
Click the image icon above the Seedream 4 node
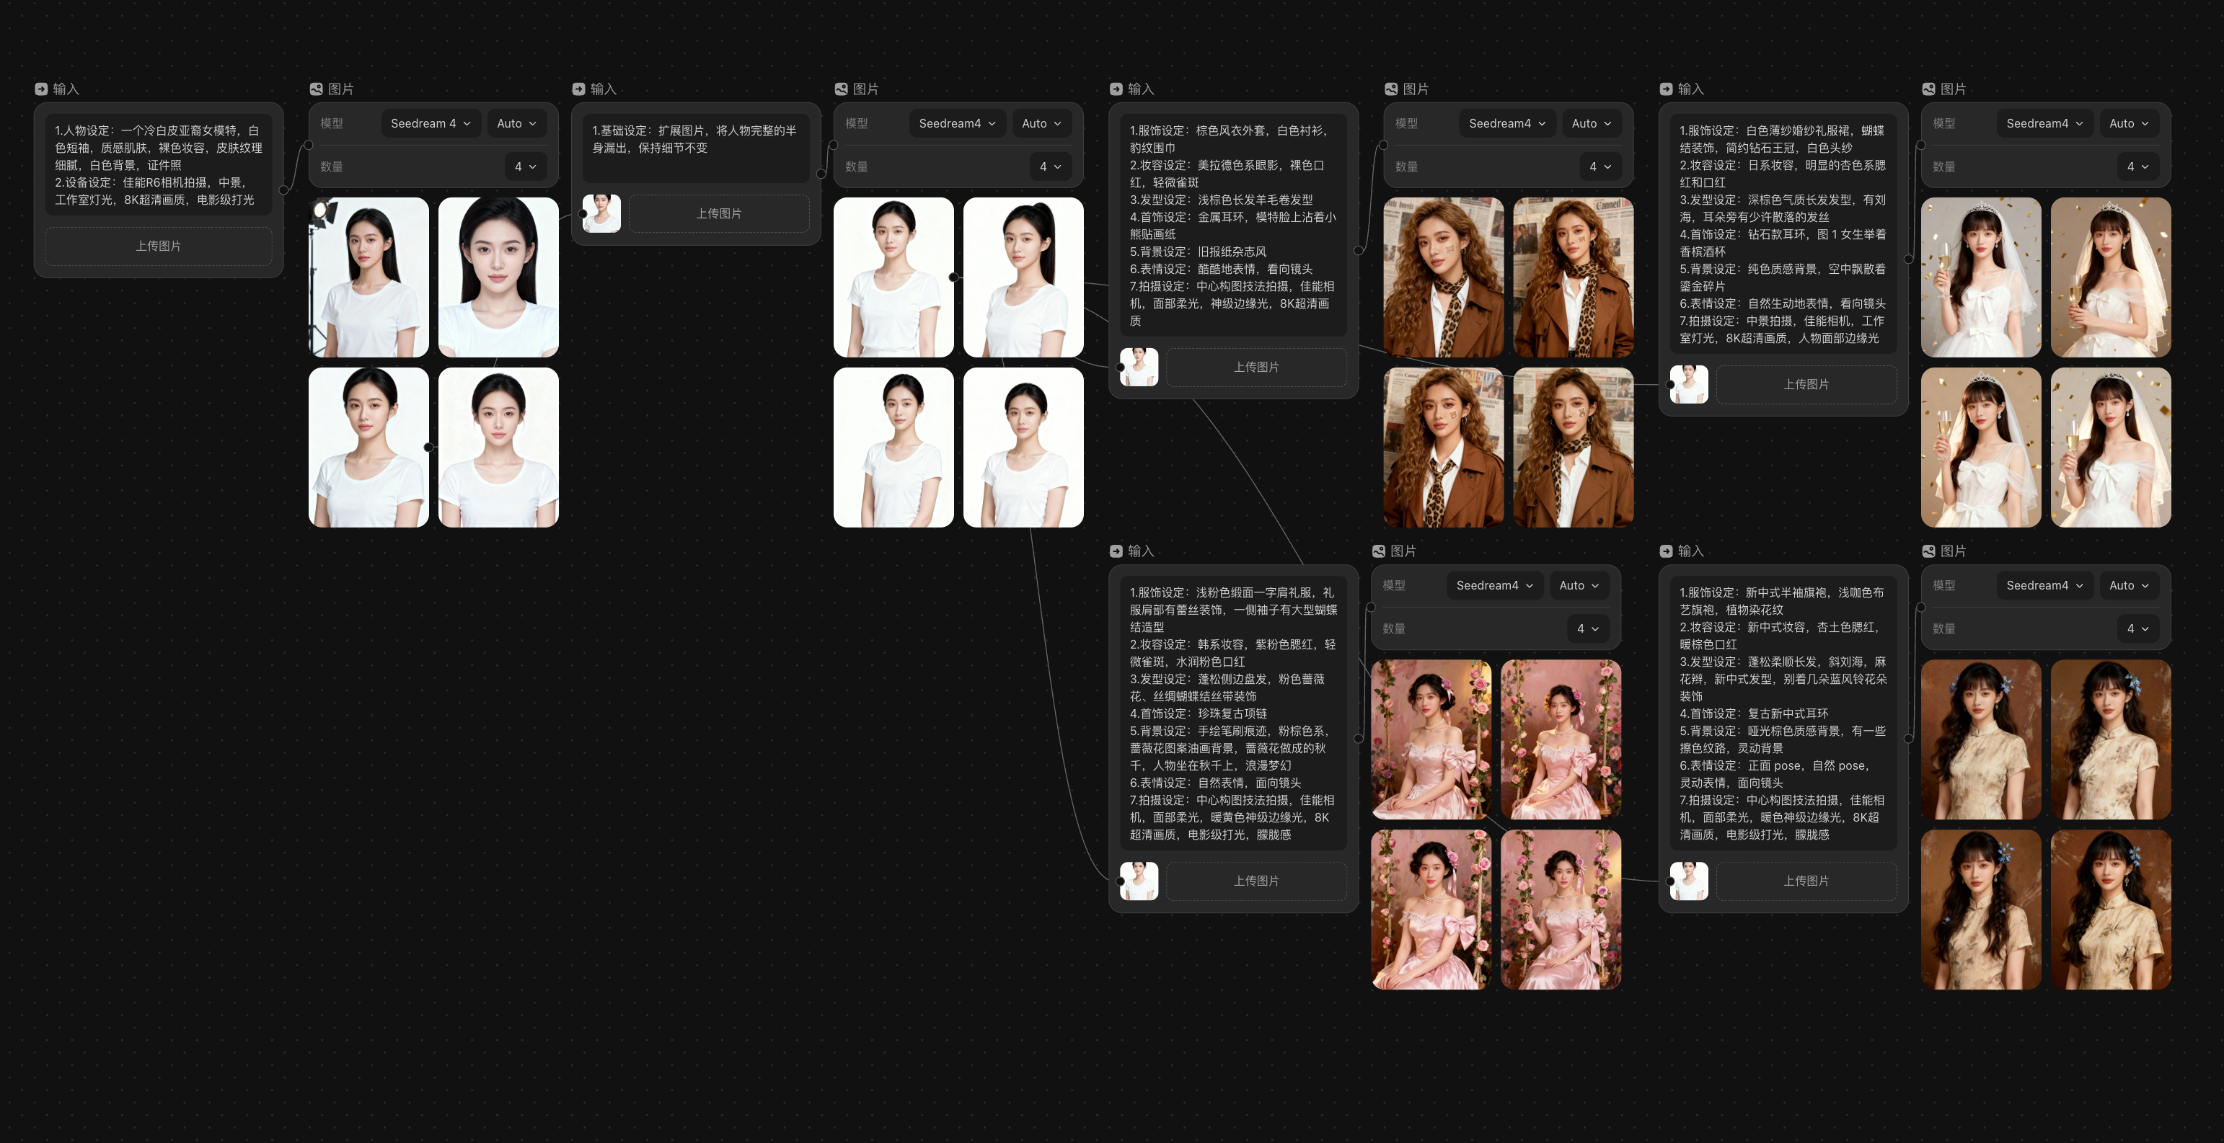[x=316, y=89]
